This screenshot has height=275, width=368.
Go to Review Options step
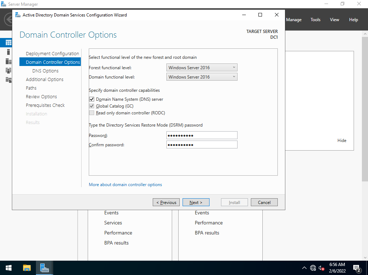point(41,96)
